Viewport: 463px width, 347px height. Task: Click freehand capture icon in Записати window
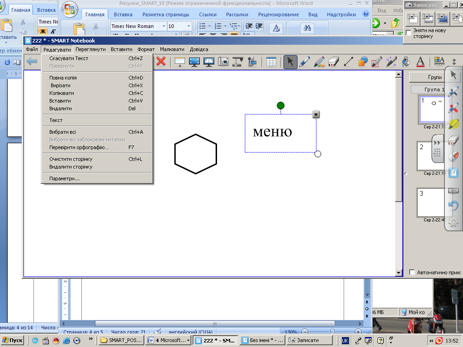tap(458, 19)
